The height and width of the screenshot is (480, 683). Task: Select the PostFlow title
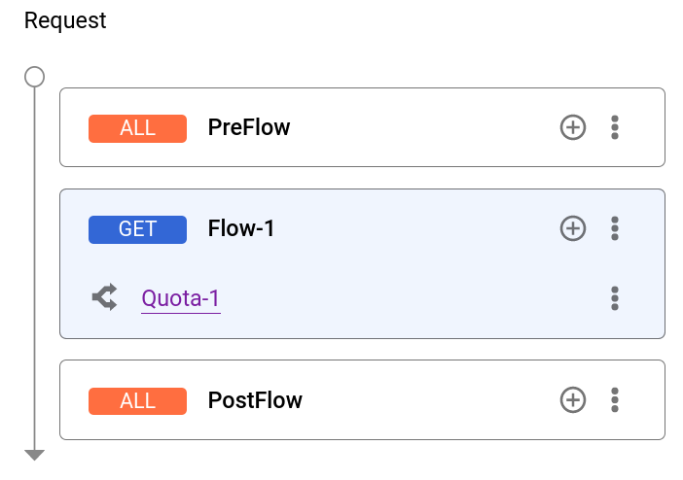(x=255, y=400)
